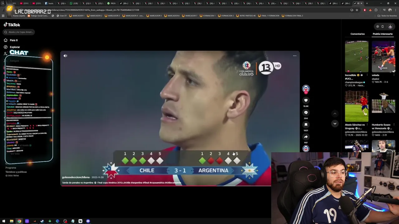Open the Trabajo Social Com... bookmark
Image resolution: width=399 pixels, height=224 pixels.
(x=38, y=16)
